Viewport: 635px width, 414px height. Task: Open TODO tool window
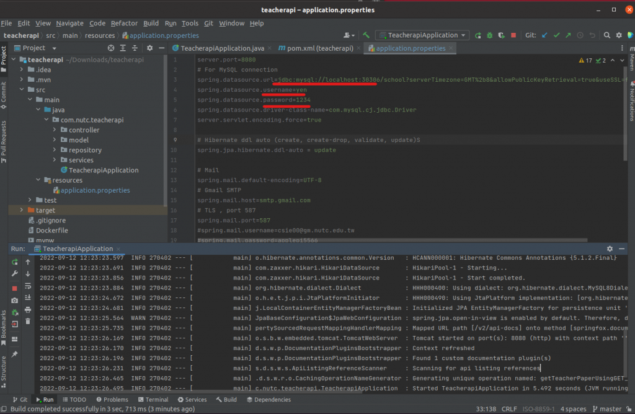[74, 399]
